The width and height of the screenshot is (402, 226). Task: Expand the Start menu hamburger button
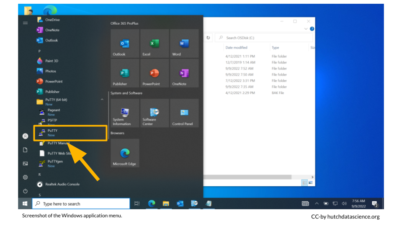click(x=26, y=23)
